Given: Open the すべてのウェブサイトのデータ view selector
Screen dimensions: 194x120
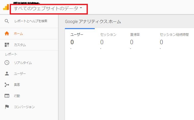Looking at the screenshot, I should click(x=48, y=8).
